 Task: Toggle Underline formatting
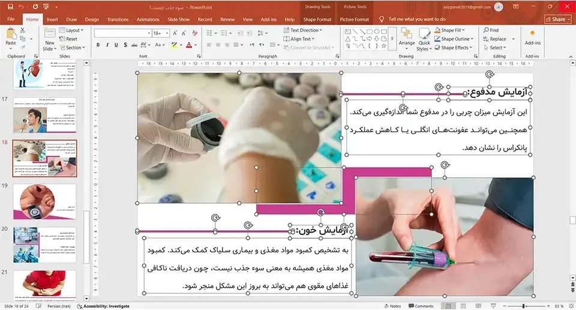point(116,45)
